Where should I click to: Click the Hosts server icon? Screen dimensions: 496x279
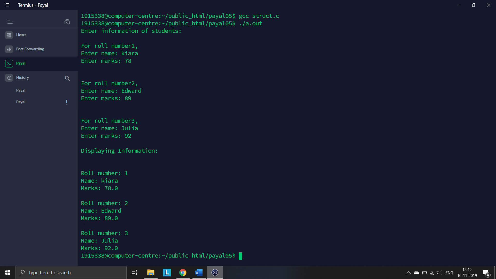pos(9,35)
